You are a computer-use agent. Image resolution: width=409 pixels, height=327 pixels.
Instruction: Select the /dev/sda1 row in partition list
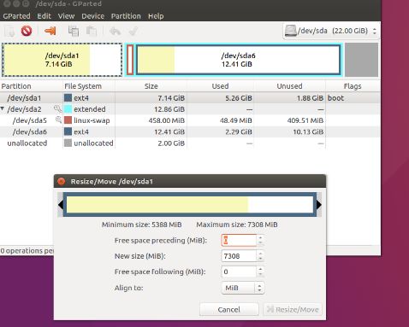(x=190, y=98)
